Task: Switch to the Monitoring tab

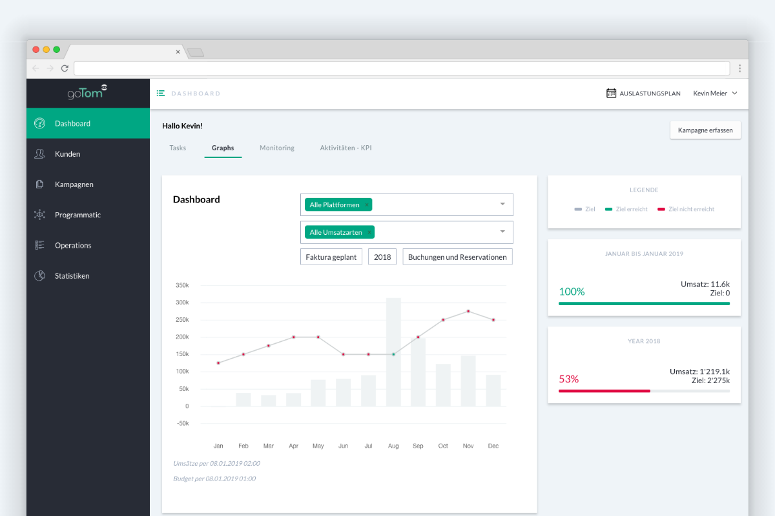Action: pyautogui.click(x=277, y=148)
